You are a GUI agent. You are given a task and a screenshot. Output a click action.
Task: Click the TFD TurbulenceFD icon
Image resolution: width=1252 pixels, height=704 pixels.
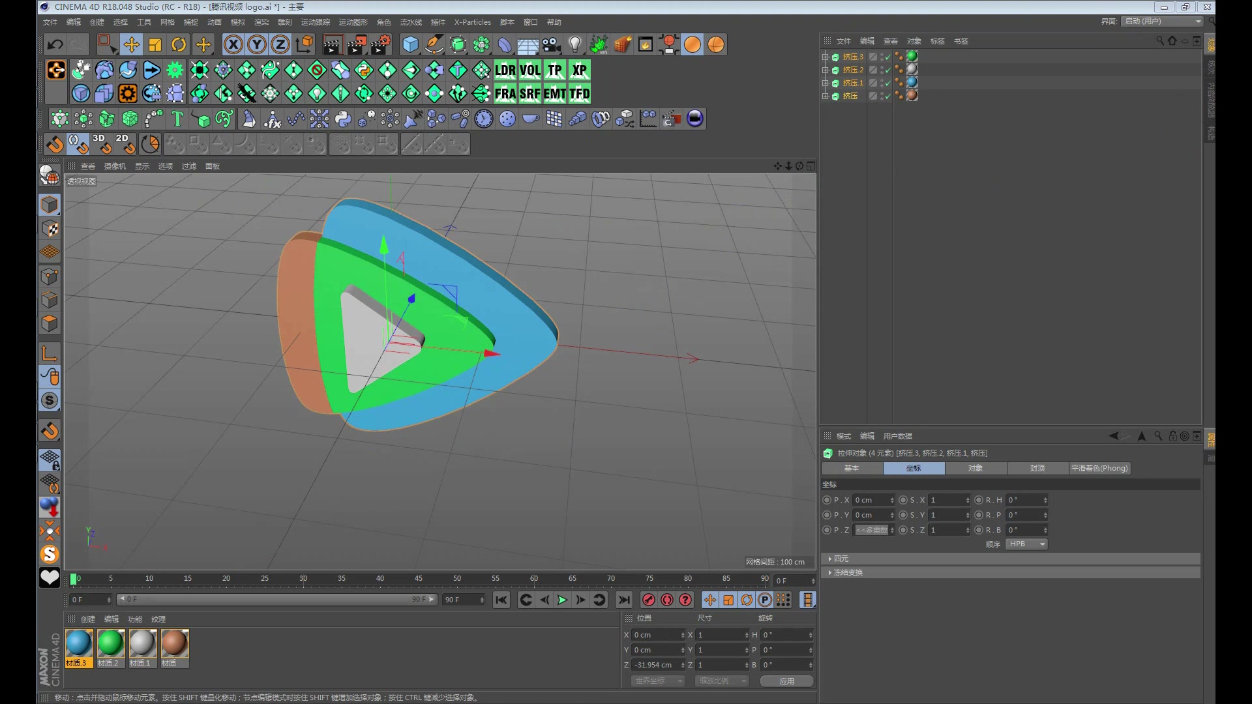[580, 94]
